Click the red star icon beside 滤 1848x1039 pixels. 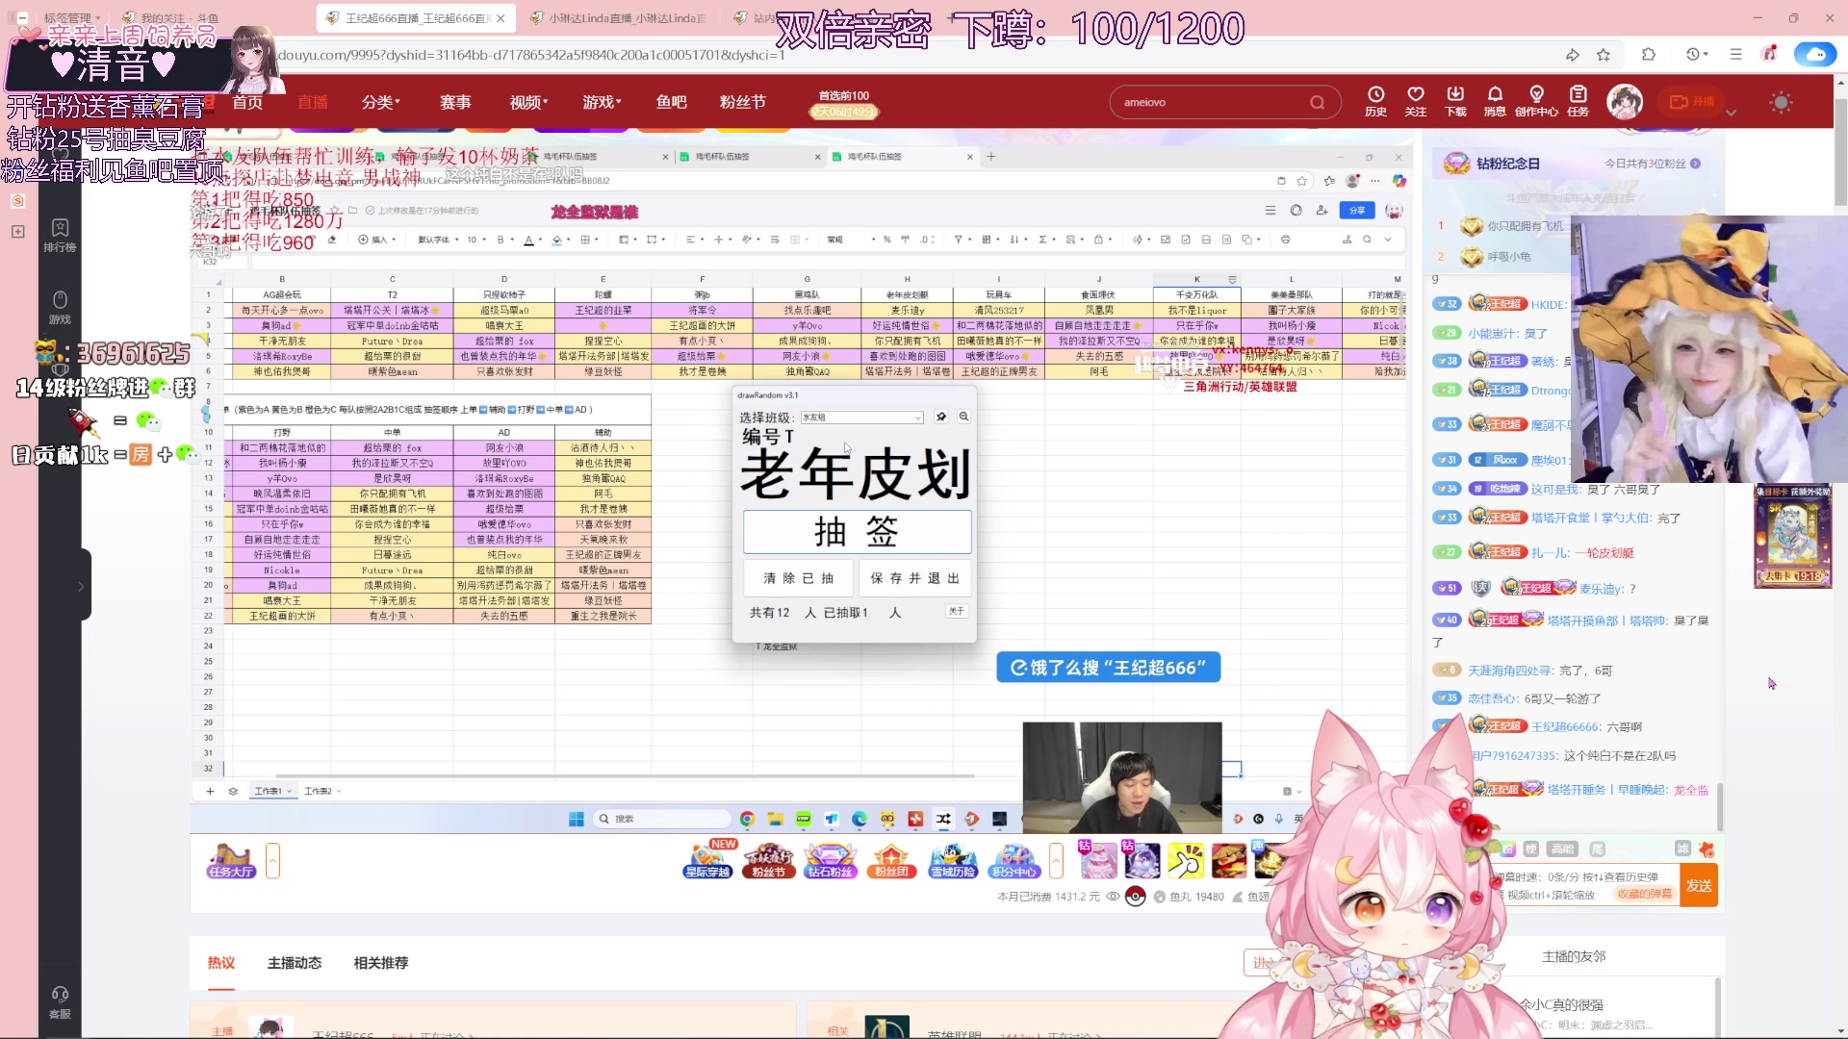pyautogui.click(x=1707, y=849)
